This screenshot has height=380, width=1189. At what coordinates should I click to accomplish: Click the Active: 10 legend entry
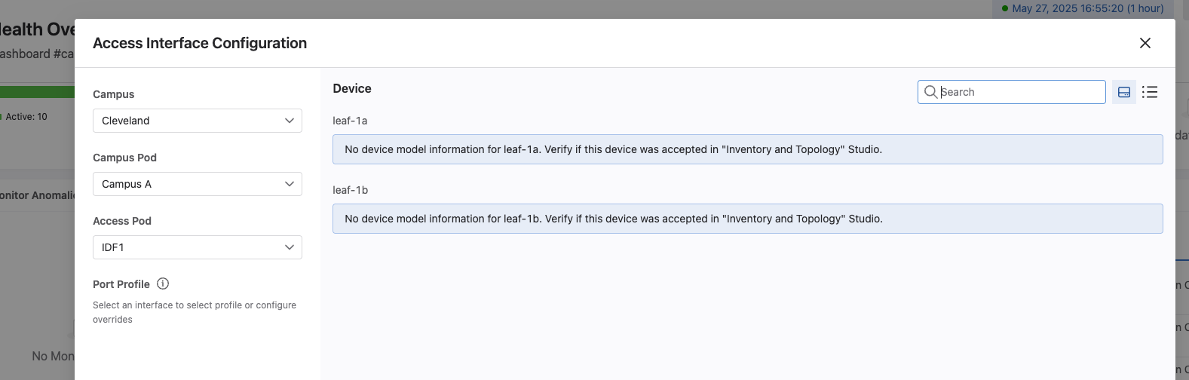click(x=26, y=117)
